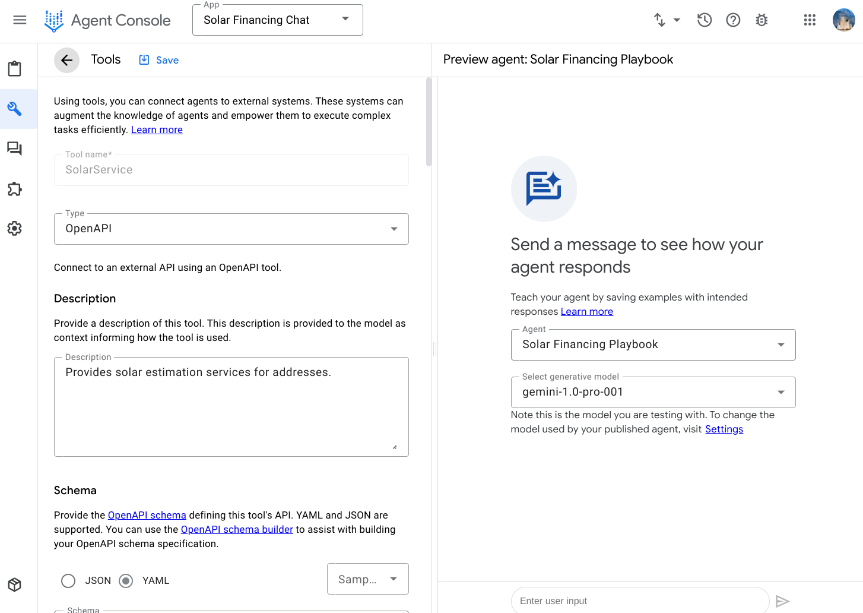The height and width of the screenshot is (613, 863).
Task: Open the Conversations chat sidebar icon
Action: [15, 148]
